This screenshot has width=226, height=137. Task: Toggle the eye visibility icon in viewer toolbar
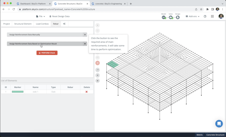pyautogui.click(x=97, y=81)
